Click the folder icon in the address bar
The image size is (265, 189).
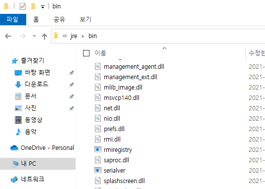(x=56, y=36)
